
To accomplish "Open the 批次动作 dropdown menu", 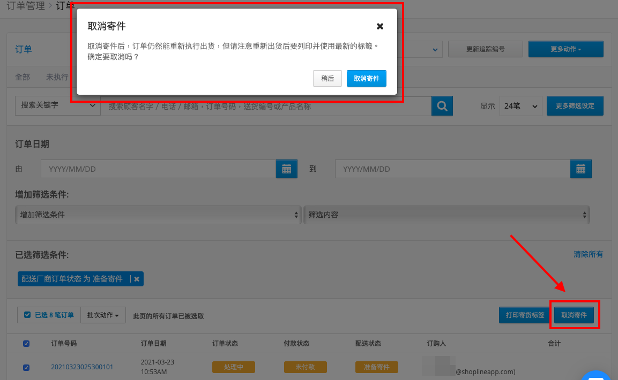I will pos(103,315).
